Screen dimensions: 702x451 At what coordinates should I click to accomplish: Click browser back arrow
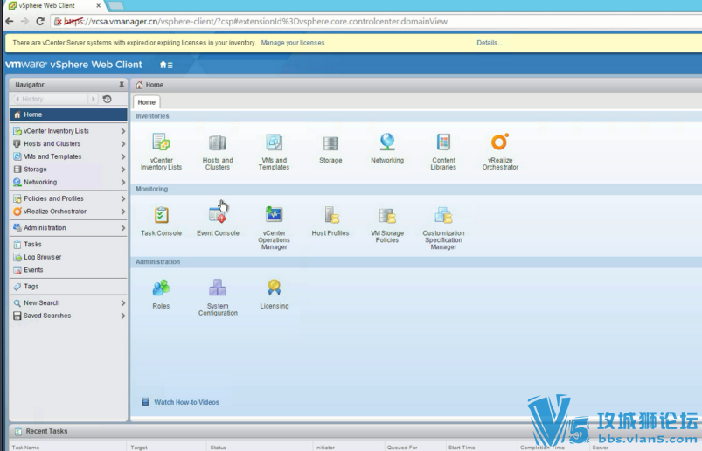click(10, 21)
